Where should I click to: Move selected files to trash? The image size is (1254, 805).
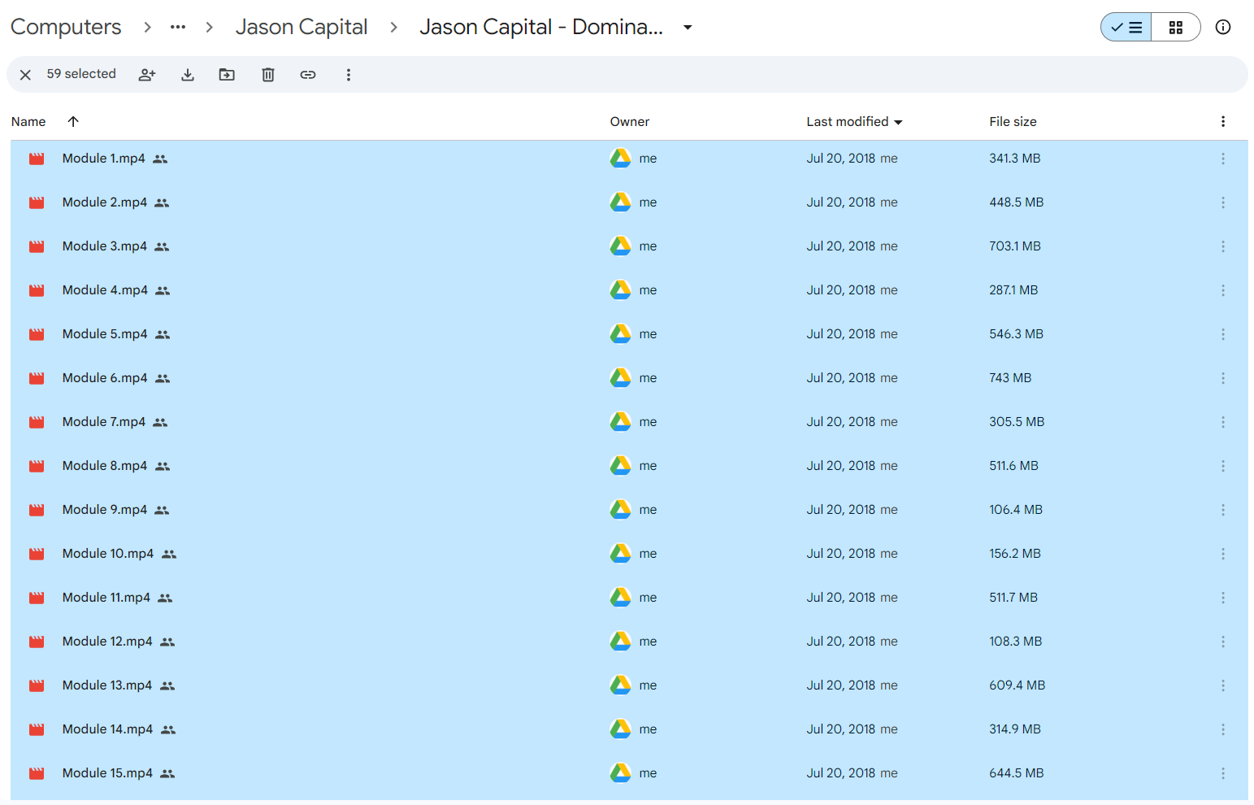pyautogui.click(x=268, y=75)
